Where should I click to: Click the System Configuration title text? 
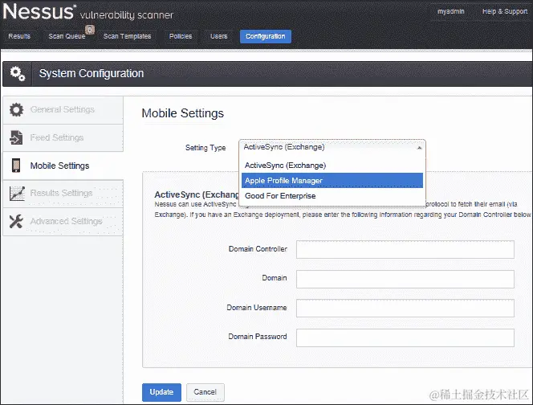coord(91,73)
